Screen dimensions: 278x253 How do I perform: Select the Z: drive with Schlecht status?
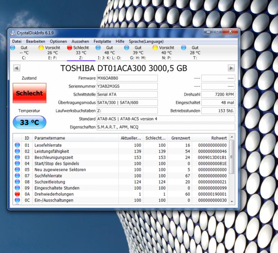pos(81,53)
